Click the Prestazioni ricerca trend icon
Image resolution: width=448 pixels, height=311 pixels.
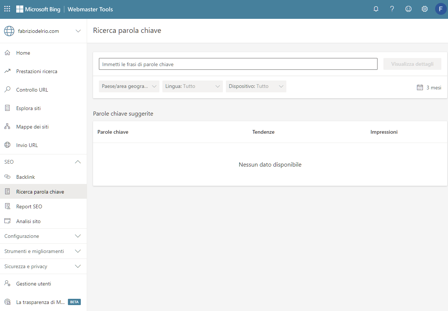(x=7, y=71)
